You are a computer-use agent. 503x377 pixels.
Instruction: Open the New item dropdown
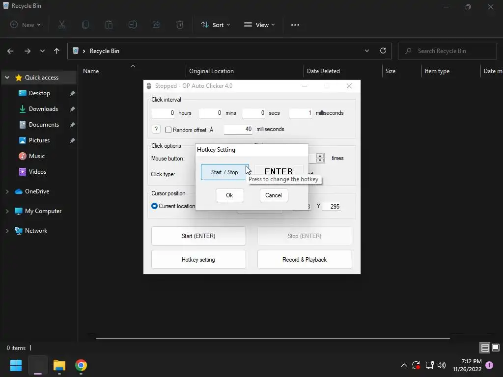coord(26,25)
